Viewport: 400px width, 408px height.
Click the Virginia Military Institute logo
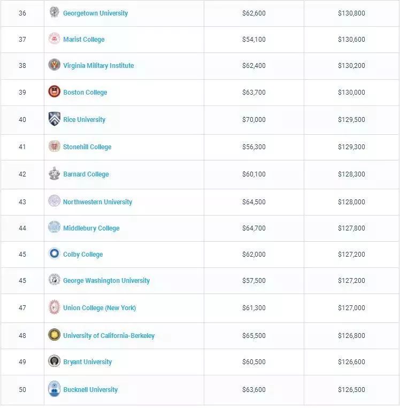pos(54,65)
